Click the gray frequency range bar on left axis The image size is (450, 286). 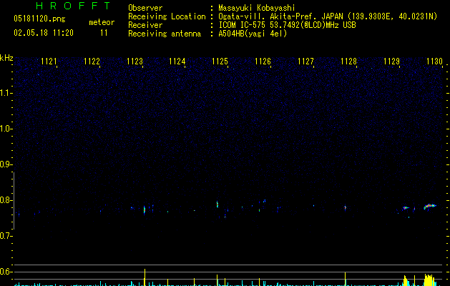point(14,200)
